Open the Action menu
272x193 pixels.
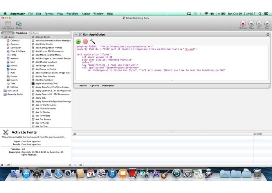86,14
